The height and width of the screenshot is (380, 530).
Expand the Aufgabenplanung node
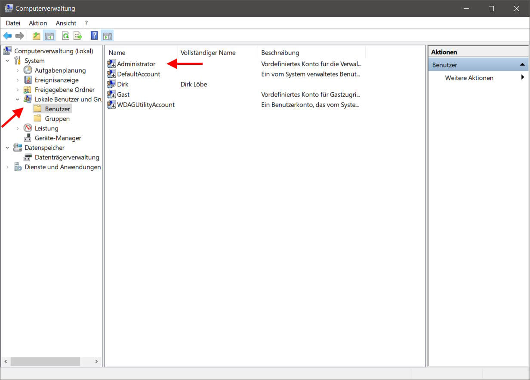pos(18,70)
